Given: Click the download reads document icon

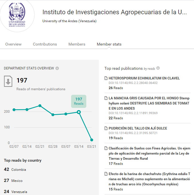Looking at the screenshot, I should pos(8,81).
